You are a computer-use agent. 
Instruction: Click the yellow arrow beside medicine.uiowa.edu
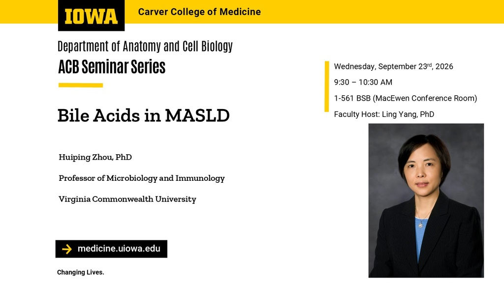tap(67, 249)
